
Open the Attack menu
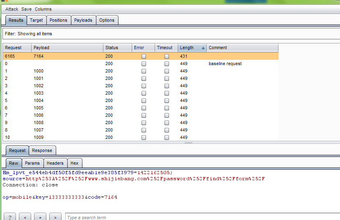tap(12, 9)
